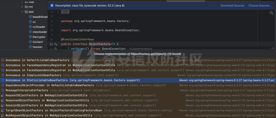The width and height of the screenshot is (276, 118).
Task: Click ObjectFactory interface name in code
Action: [99, 44]
